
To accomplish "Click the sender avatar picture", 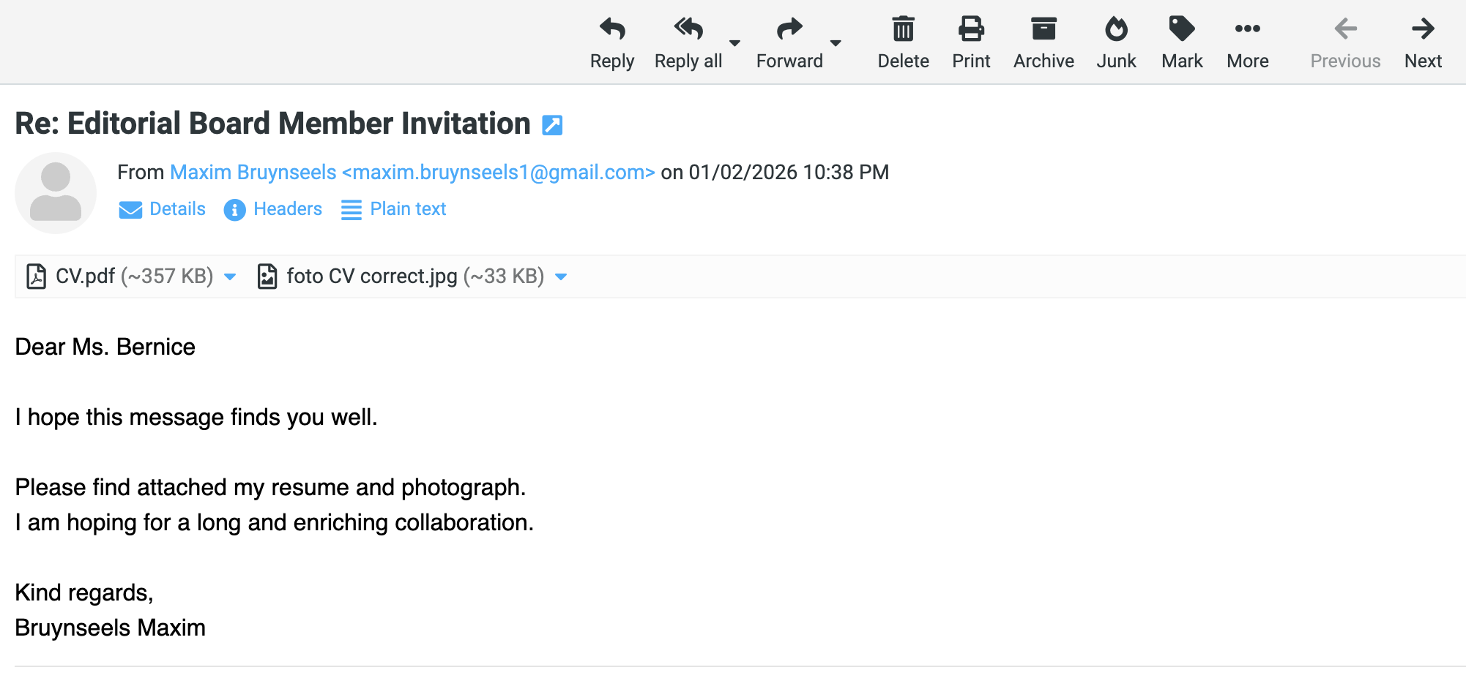I will click(x=56, y=193).
